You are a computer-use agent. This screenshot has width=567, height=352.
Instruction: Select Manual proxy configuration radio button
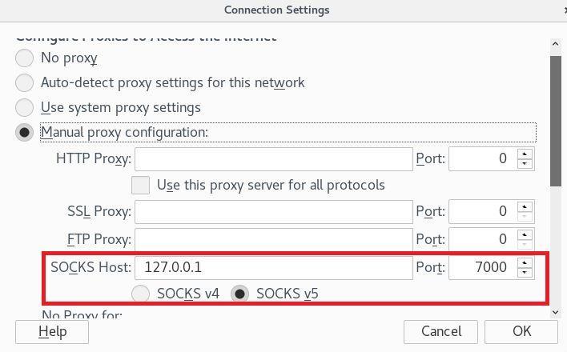[25, 133]
